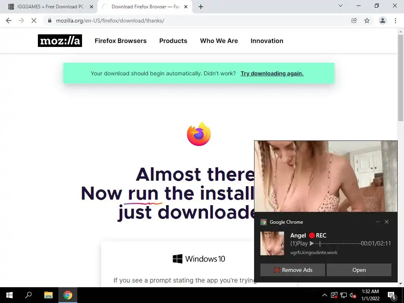Click the Chrome taskbar icon
Screen dimensions: 404x303
point(68,295)
